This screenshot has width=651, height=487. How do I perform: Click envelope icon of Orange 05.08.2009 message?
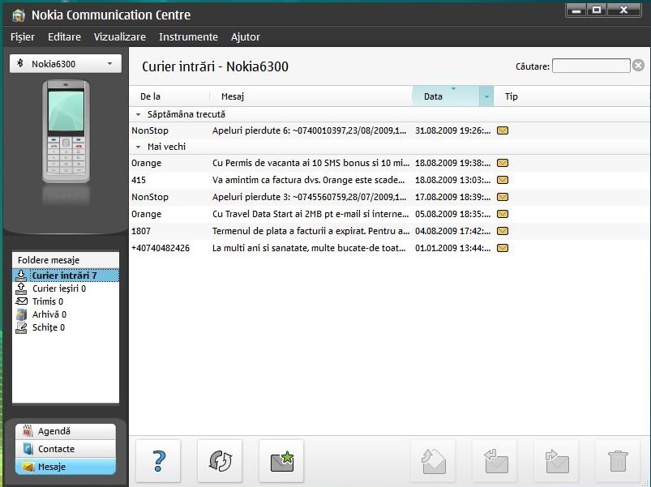pos(503,214)
